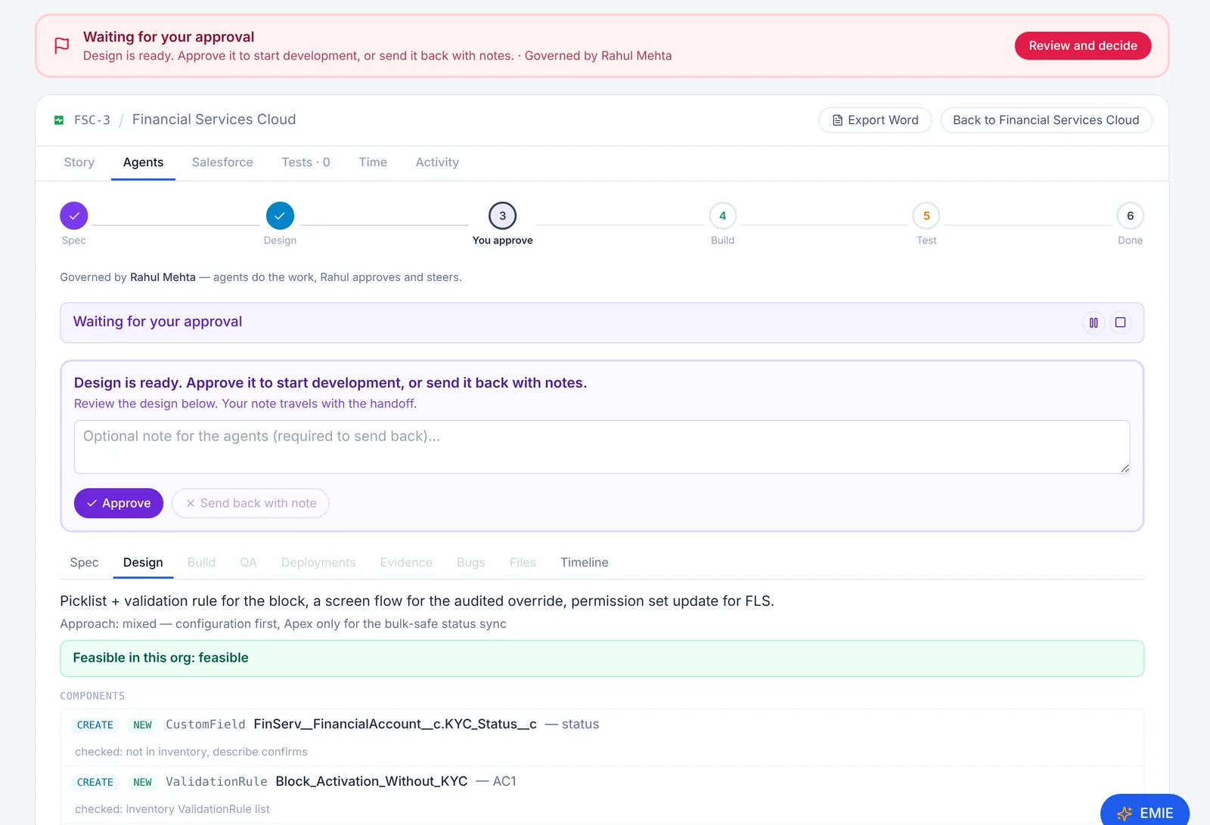Click the flag icon in the approval banner
The width and height of the screenshot is (1210, 825).
tap(62, 46)
